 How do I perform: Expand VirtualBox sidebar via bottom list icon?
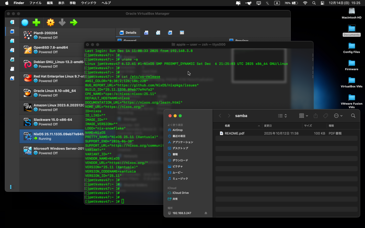coord(12,187)
